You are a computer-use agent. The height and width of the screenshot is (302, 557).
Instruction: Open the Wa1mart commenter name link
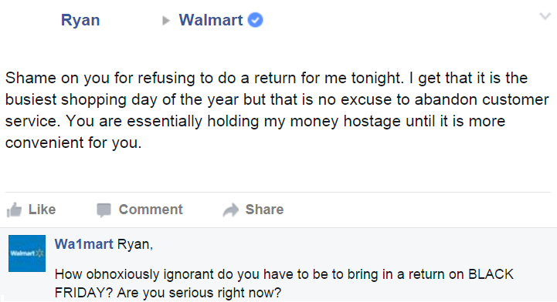[84, 244]
